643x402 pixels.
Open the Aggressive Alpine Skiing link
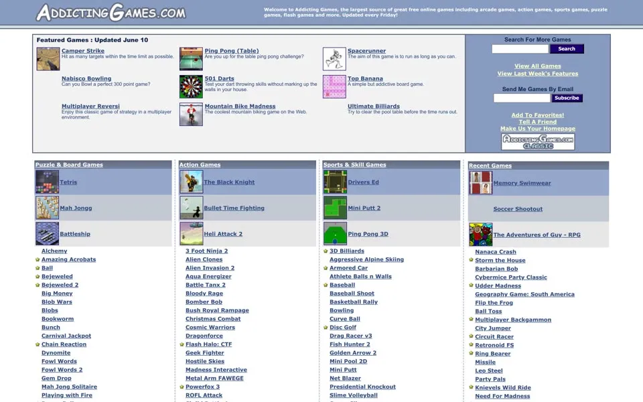coord(366,260)
